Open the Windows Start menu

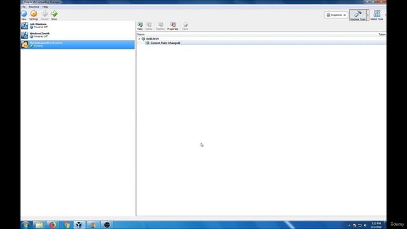[x=25, y=225]
